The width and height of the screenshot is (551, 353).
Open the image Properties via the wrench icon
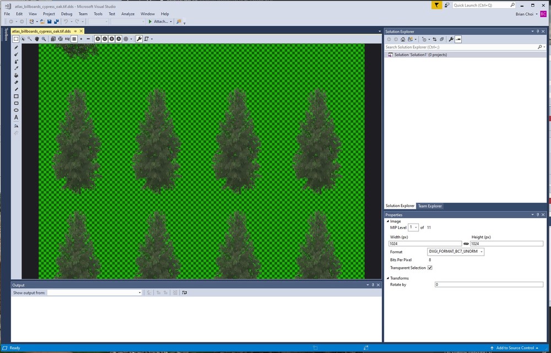(x=139, y=39)
